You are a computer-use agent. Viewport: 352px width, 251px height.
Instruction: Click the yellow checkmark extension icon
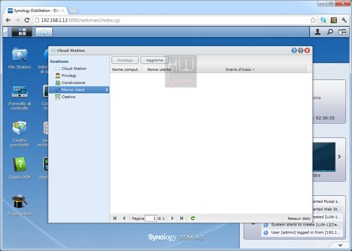[x=334, y=20]
